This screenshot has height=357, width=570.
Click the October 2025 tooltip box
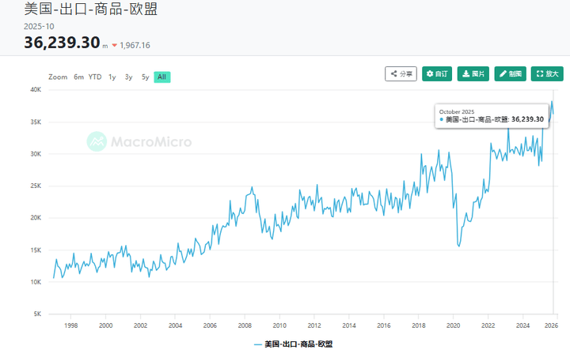(x=492, y=115)
